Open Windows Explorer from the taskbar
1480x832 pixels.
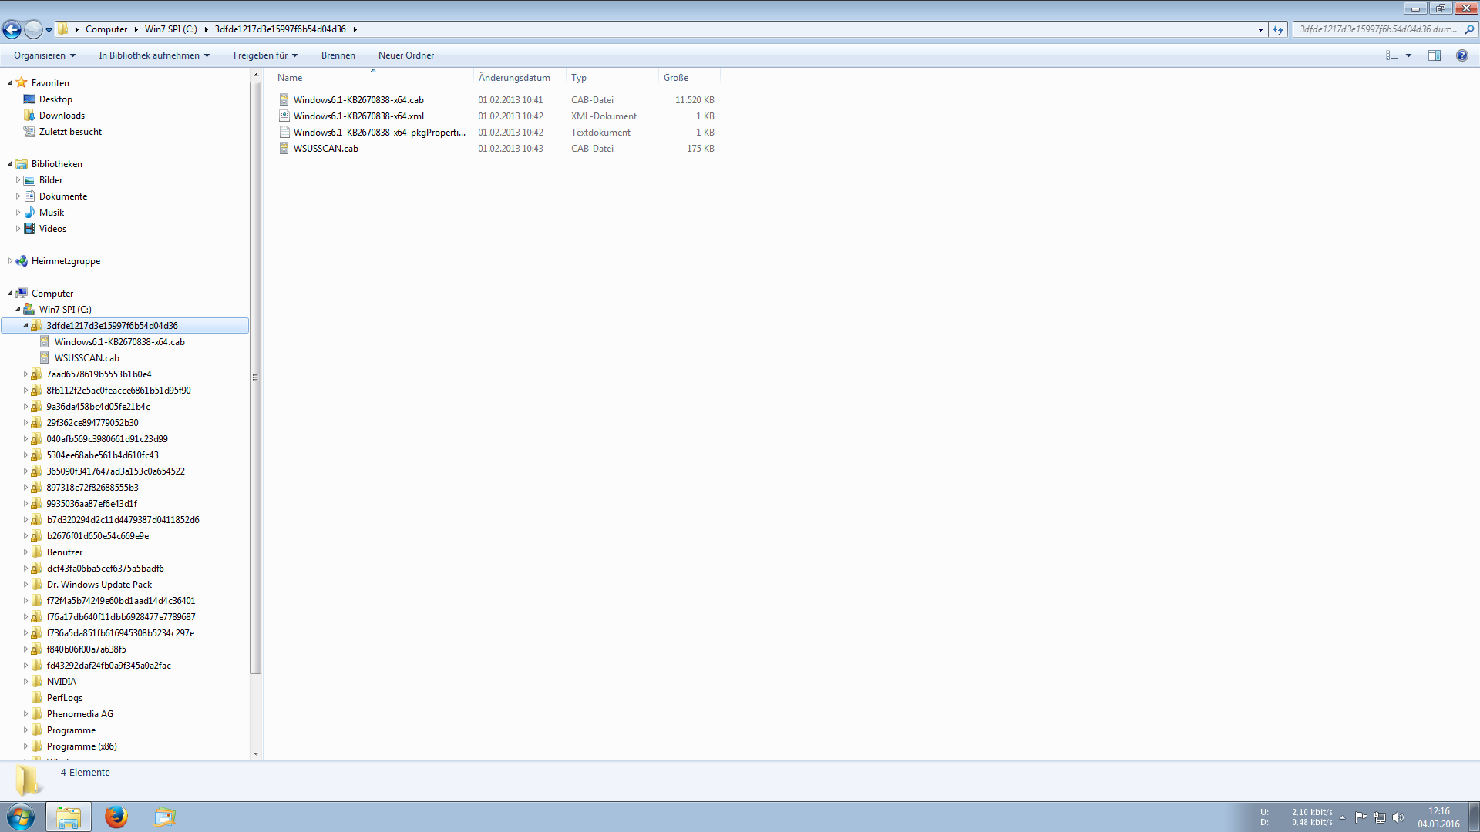coord(69,817)
